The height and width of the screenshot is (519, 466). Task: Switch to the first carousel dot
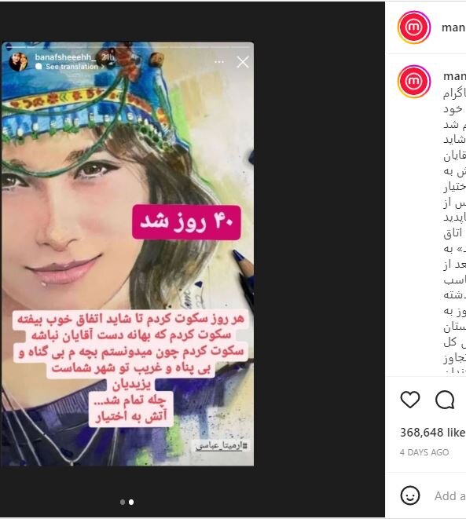coord(123,503)
